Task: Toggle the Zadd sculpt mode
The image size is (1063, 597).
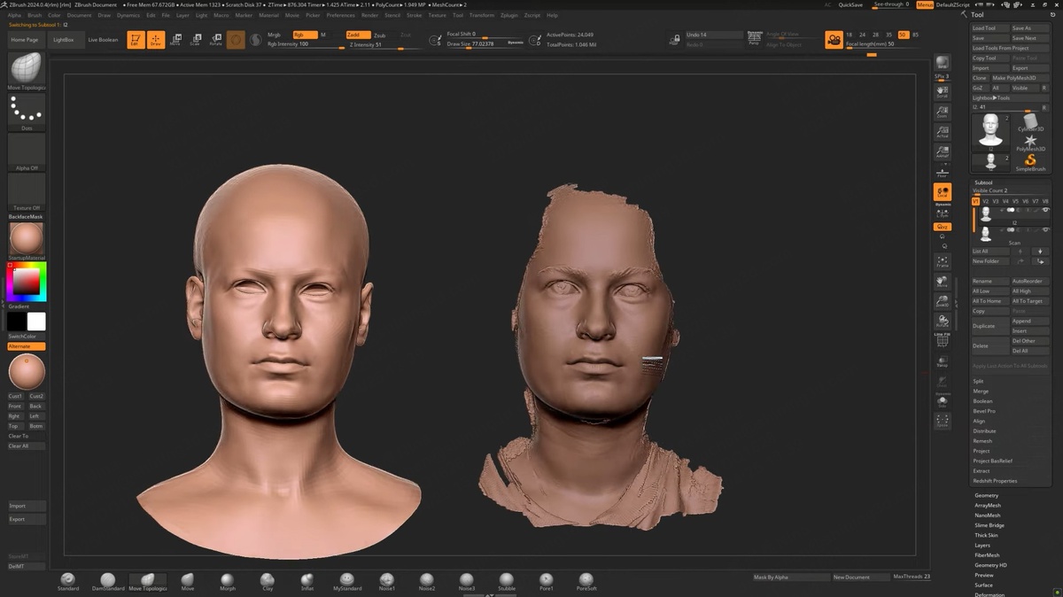Action: tap(357, 35)
